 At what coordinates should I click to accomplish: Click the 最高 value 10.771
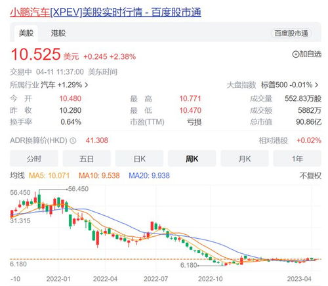point(190,98)
